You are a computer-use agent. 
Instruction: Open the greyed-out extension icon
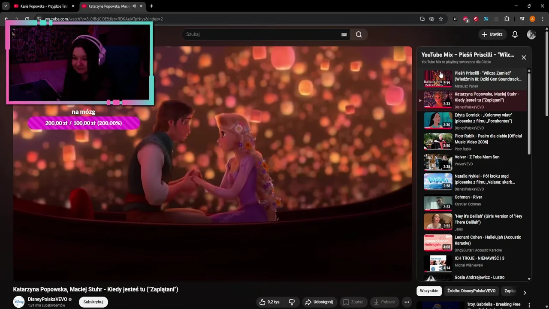pyautogui.click(x=497, y=19)
